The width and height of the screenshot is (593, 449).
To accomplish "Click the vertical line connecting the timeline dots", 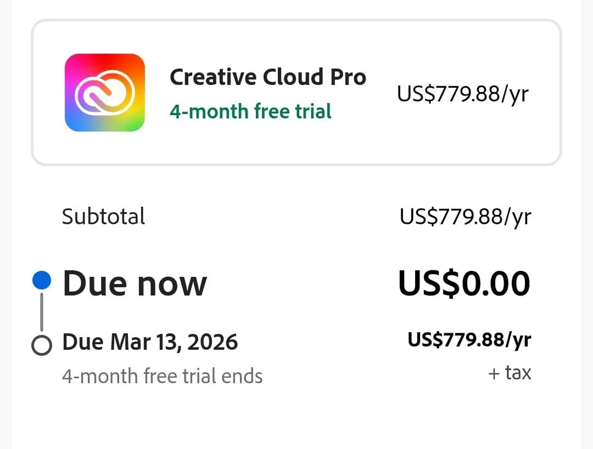I will [42, 312].
